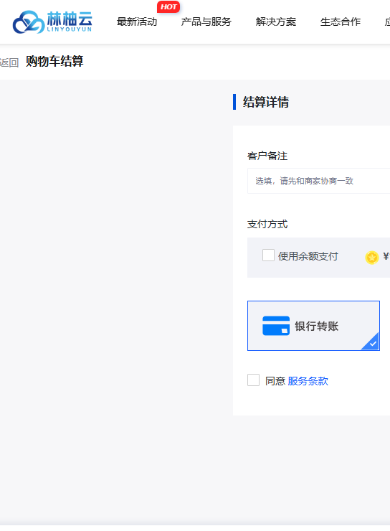This screenshot has width=390, height=531.
Task: Open the 服务条款 link
Action: coord(308,381)
